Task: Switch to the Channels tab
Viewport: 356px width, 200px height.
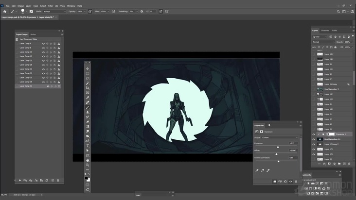Action: point(325,31)
